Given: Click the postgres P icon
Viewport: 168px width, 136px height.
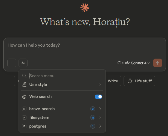Looking at the screenshot, I should coord(24,126).
